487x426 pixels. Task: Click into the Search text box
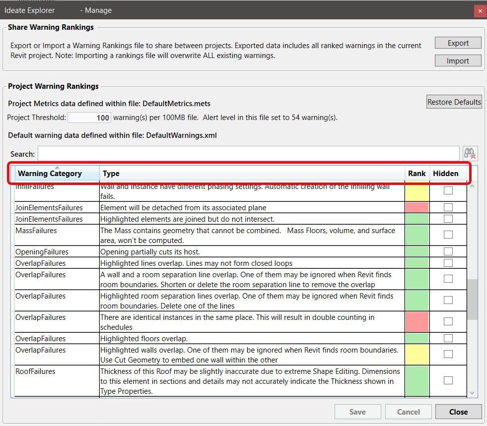pyautogui.click(x=249, y=154)
